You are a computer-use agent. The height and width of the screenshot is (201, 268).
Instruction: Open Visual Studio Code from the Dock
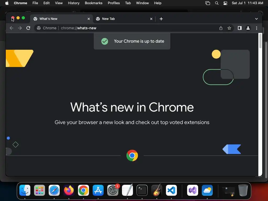[171, 190]
